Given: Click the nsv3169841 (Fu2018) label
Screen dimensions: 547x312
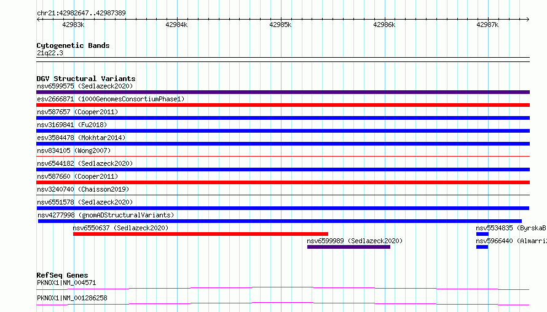Looking at the screenshot, I should click(72, 125).
